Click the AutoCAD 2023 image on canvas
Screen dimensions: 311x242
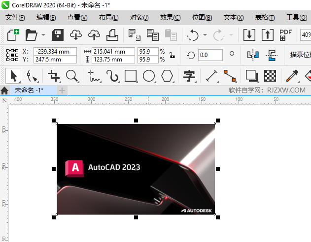[x=136, y=169]
